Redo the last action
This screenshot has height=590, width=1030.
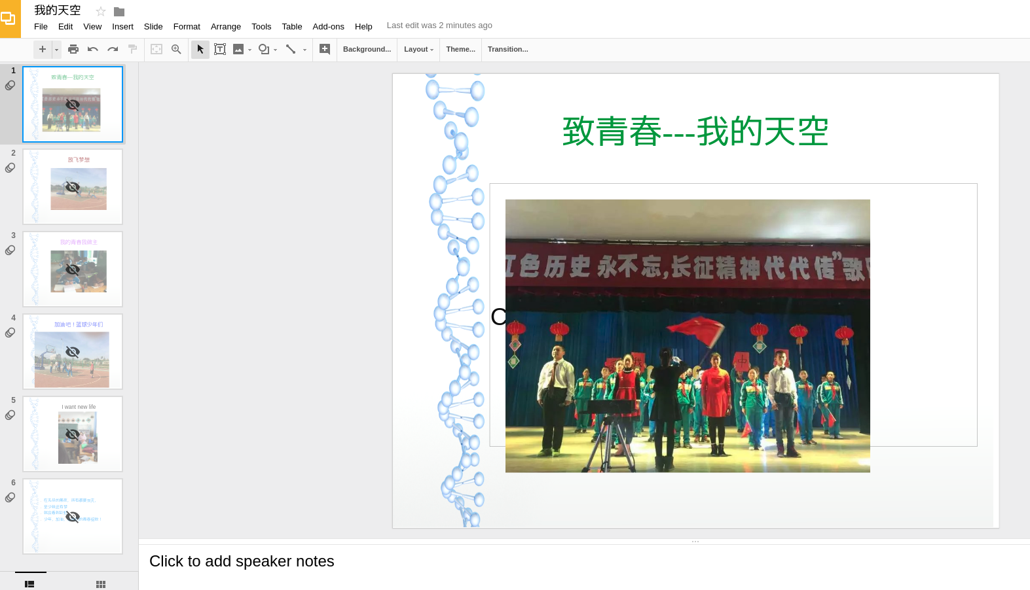(113, 49)
